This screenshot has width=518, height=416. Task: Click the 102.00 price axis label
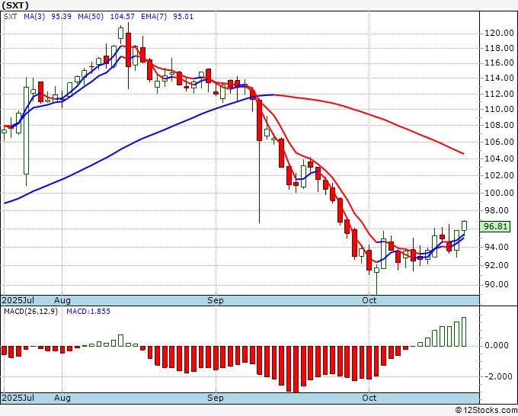[499, 175]
